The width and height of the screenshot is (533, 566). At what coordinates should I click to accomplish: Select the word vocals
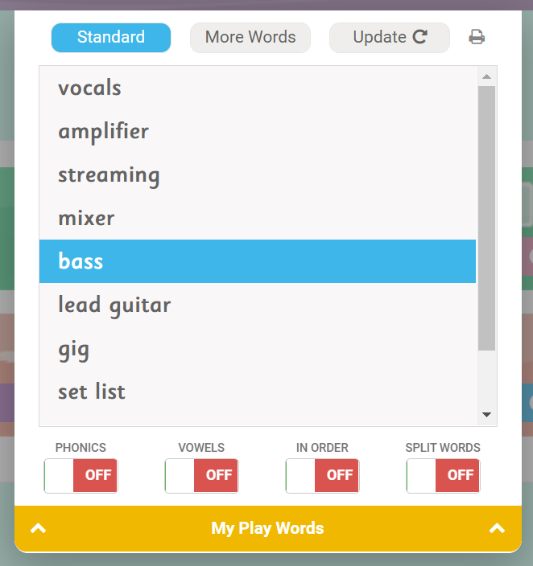point(89,88)
